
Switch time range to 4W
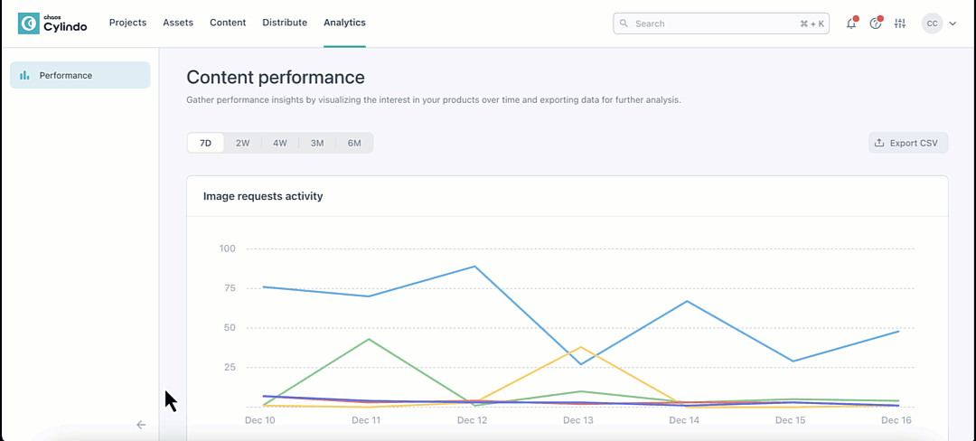280,143
